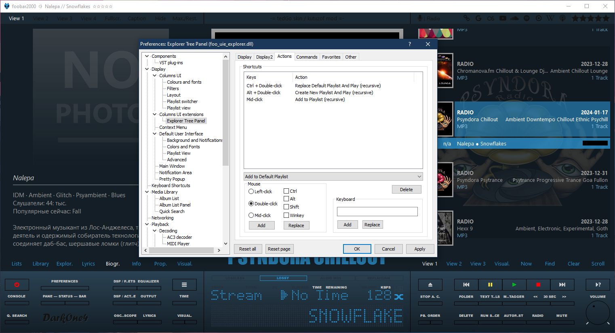Set five-star rating in the top bar

tap(606, 18)
